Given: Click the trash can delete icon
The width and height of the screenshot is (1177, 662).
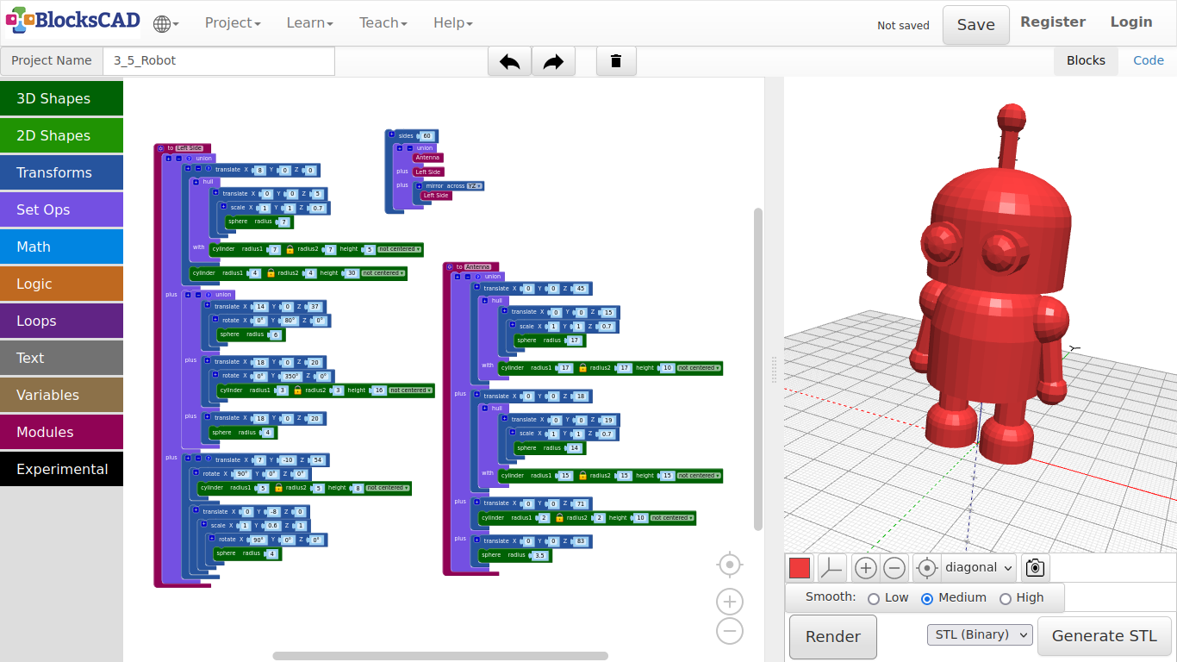Looking at the screenshot, I should tap(616, 61).
